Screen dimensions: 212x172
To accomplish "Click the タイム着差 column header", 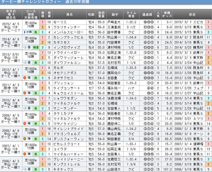I will point(131,15).
